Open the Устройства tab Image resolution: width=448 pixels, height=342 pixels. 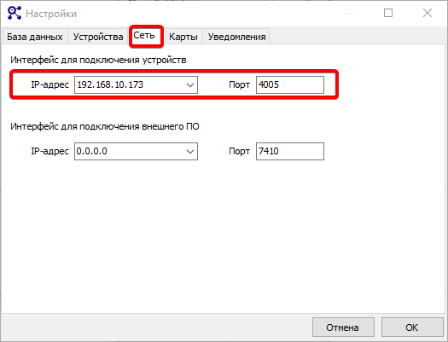click(98, 37)
